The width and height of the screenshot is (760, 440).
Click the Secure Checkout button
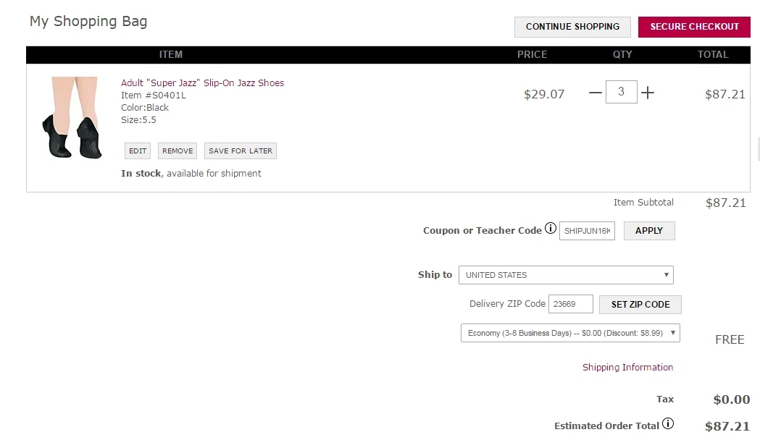[x=694, y=27]
